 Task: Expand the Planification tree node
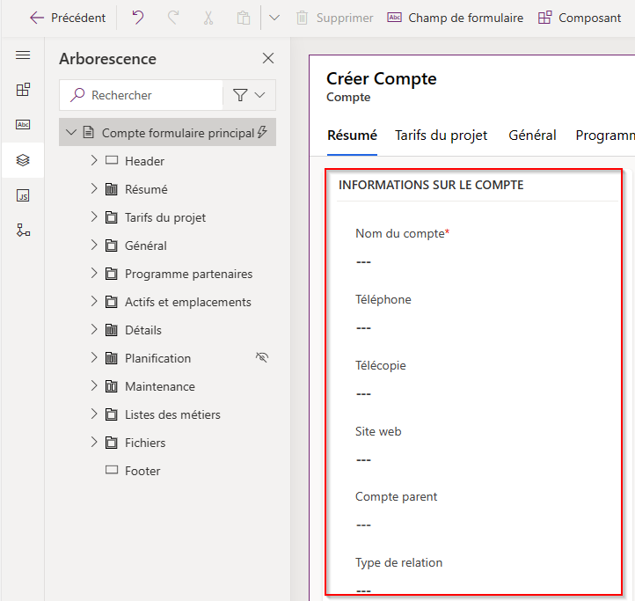94,358
